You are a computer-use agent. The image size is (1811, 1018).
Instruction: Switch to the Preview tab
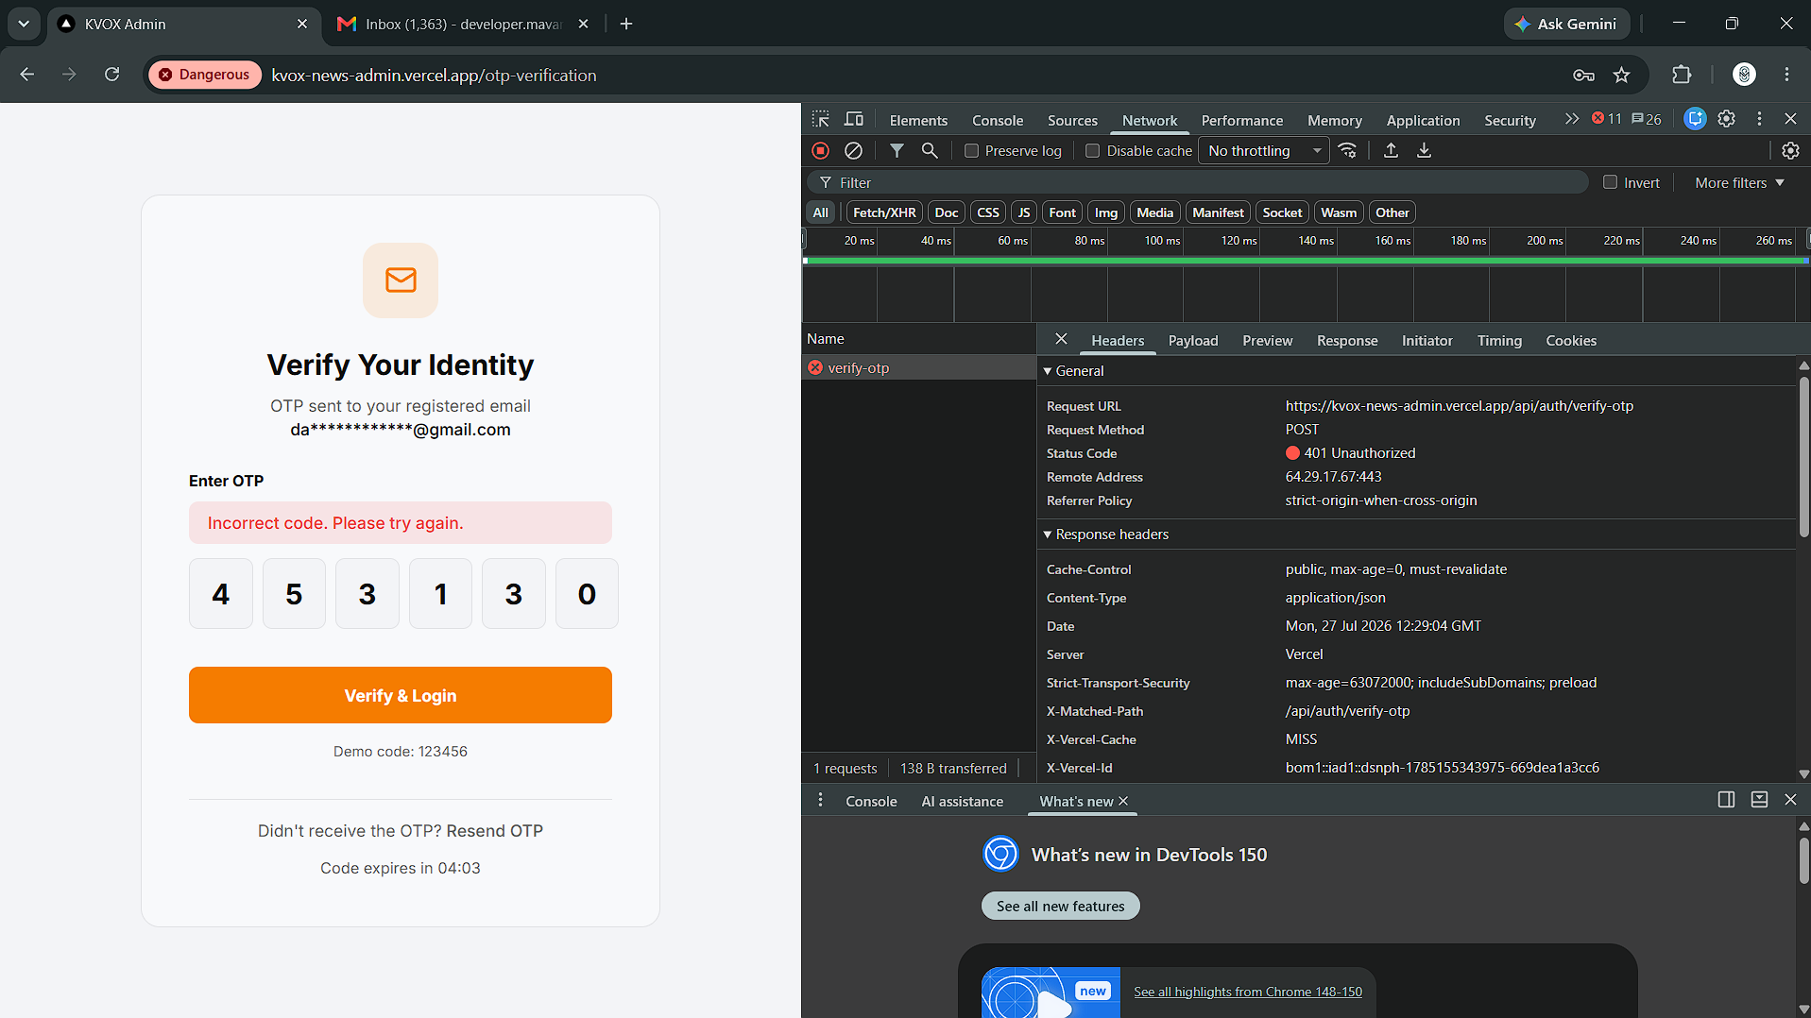1267,340
